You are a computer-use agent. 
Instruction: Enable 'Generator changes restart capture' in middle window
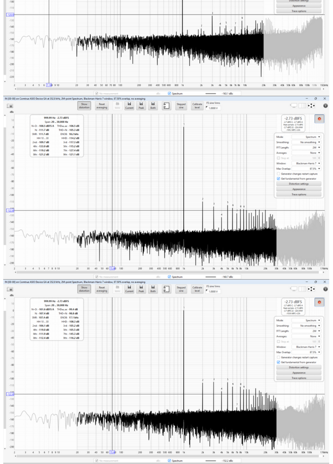[278, 174]
